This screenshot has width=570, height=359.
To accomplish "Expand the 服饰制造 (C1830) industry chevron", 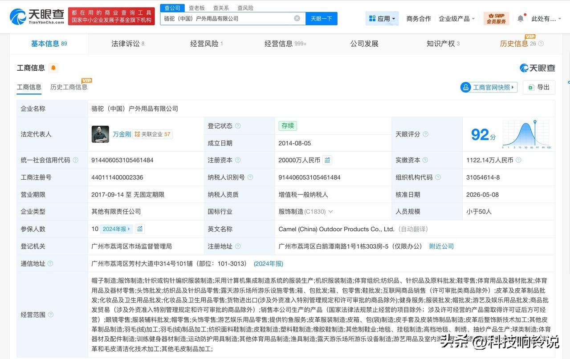I will point(330,212).
